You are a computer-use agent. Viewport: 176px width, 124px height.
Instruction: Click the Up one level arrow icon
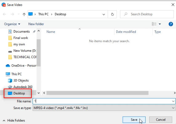[x=24, y=14]
